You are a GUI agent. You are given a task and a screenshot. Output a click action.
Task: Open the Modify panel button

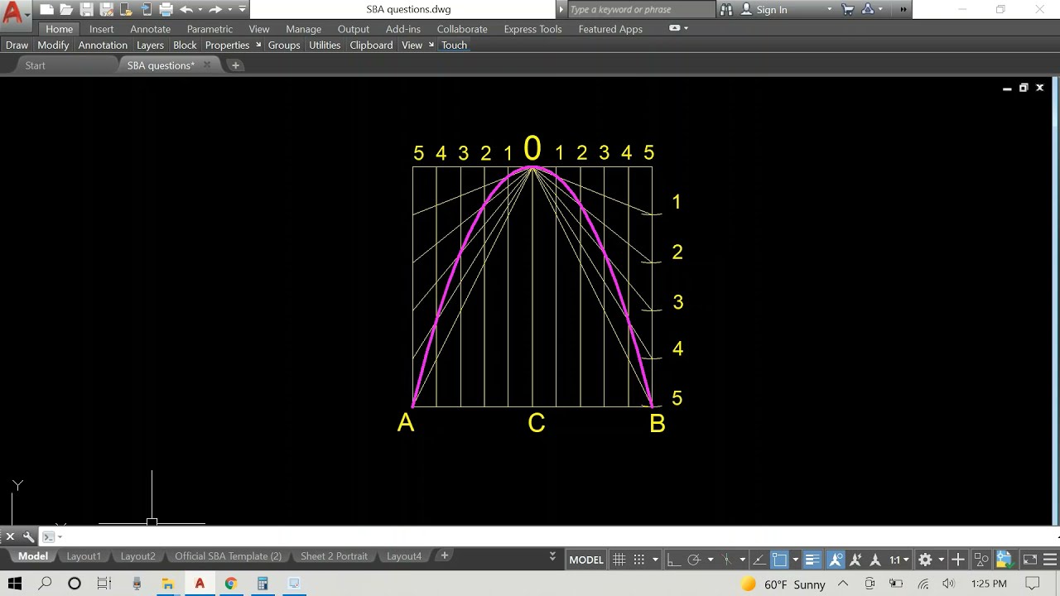53,45
